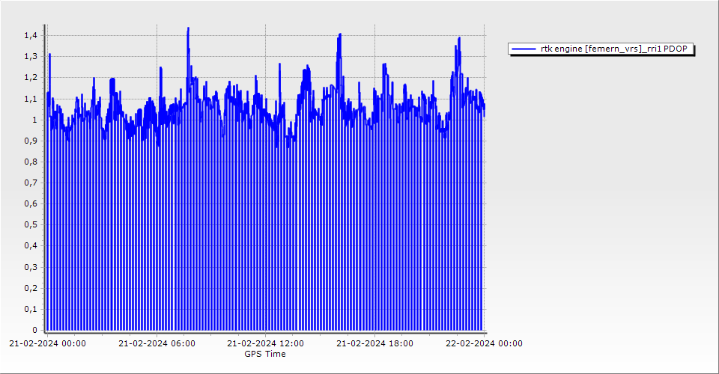Click the 1 y-axis tick label

[34, 120]
